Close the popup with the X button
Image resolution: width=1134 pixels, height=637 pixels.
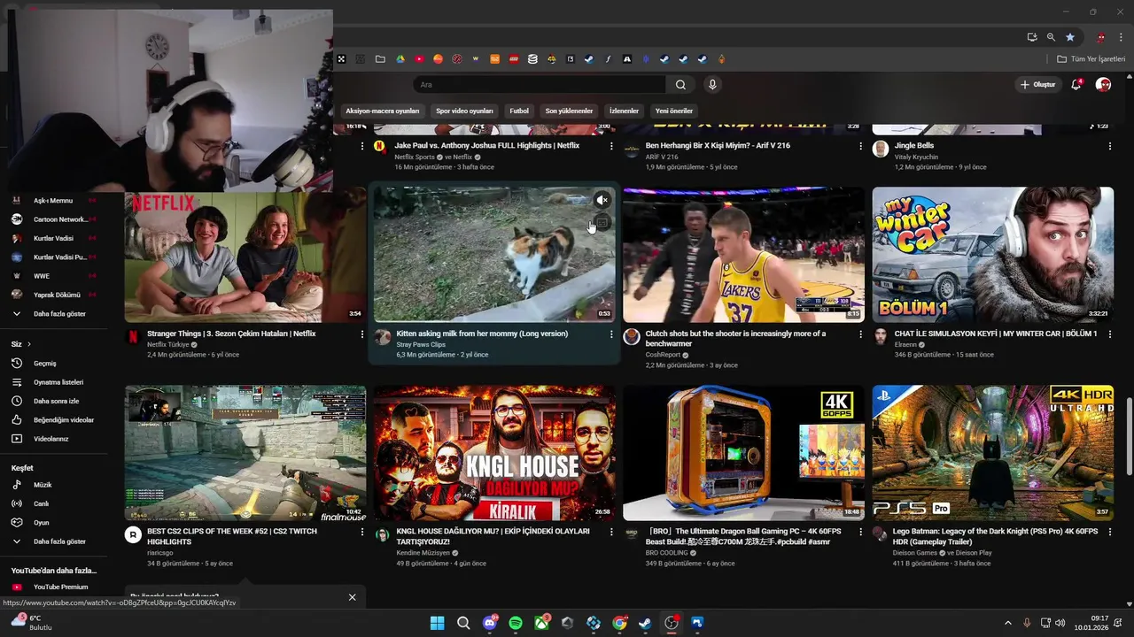[x=352, y=597]
